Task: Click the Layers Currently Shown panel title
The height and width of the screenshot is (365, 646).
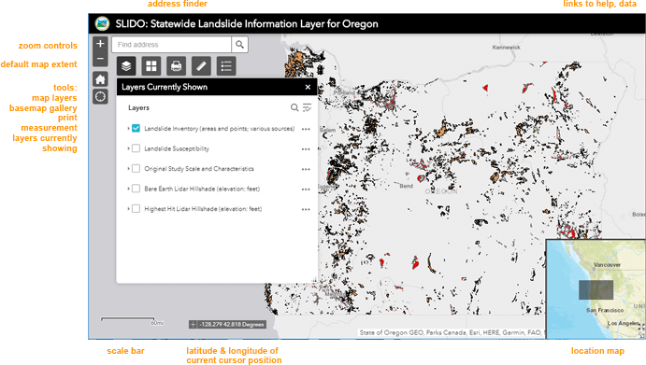Action: click(x=165, y=87)
